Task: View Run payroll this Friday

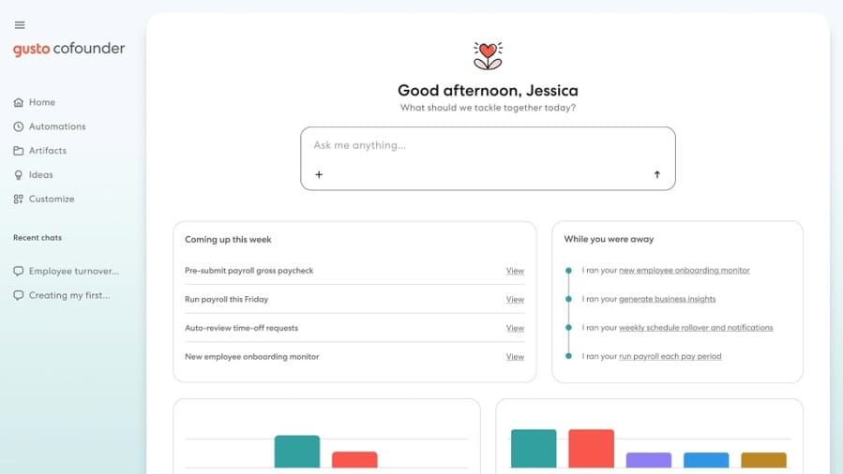Action: point(515,300)
